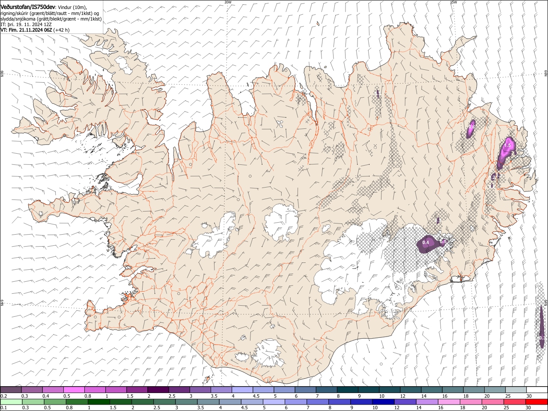This screenshot has height=411, width=548.
Task: Select the white swatch after 30, upper scale
Action: click(x=537, y=390)
